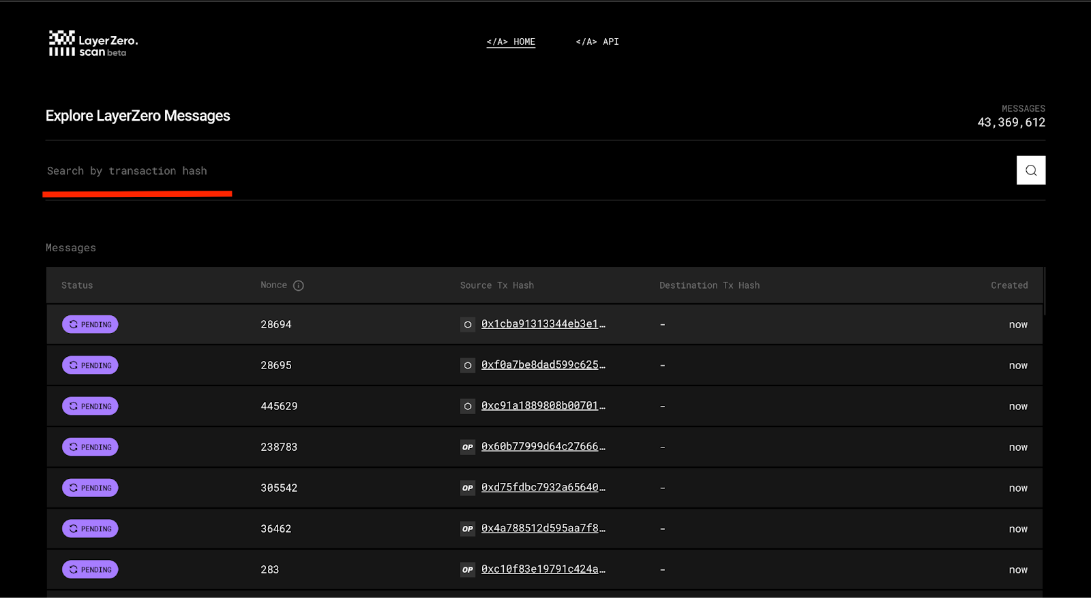Viewport: 1091px width, 598px height.
Task: Click PENDING badge for nonce 283
Action: pyautogui.click(x=90, y=569)
